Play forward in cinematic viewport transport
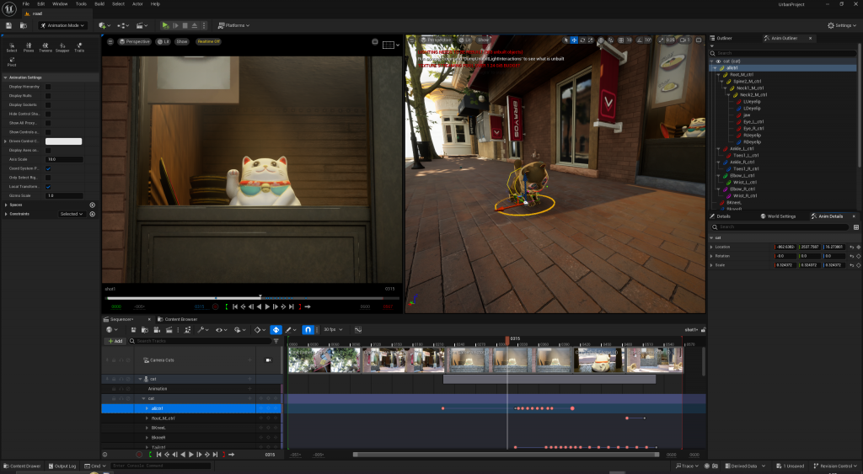The image size is (863, 474). (267, 306)
